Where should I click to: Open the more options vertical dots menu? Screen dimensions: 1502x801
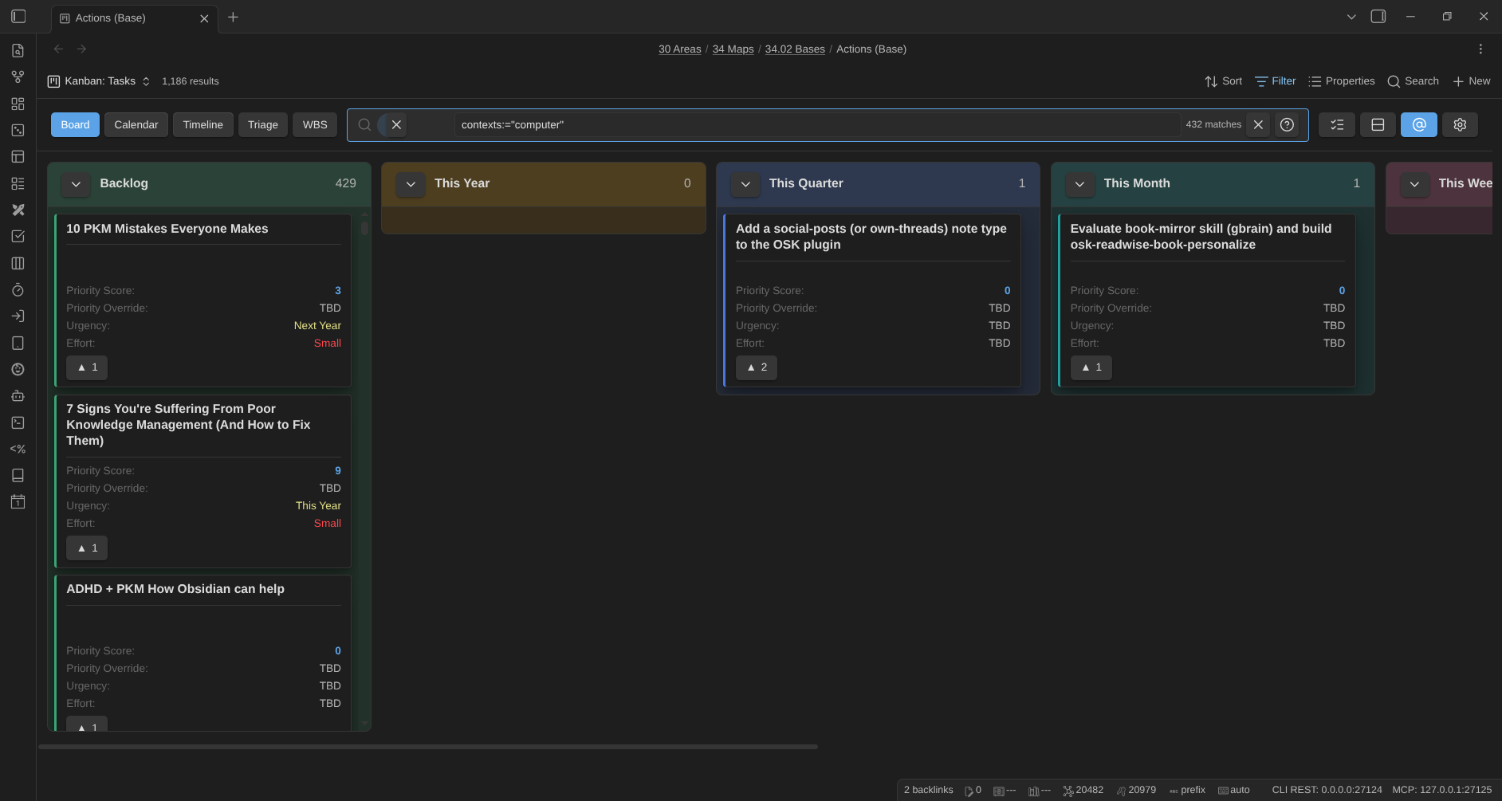pos(1480,49)
